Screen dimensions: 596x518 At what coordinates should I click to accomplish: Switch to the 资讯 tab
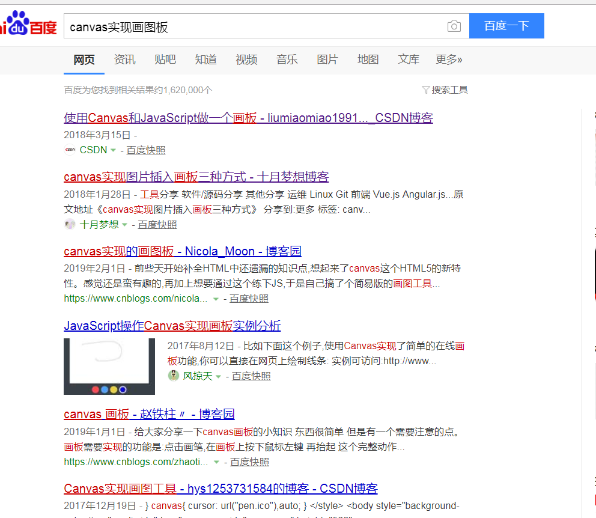pos(125,59)
